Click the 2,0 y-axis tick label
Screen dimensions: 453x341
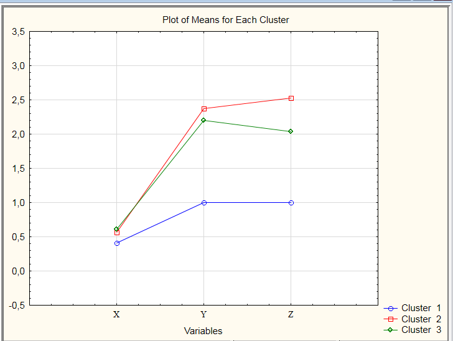18,134
